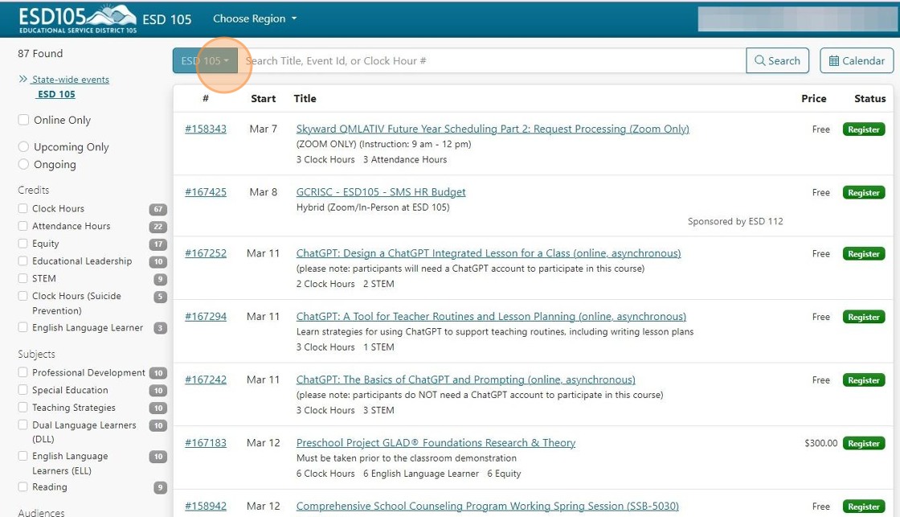Select the Ongoing radio button
The width and height of the screenshot is (900, 517).
(23, 164)
